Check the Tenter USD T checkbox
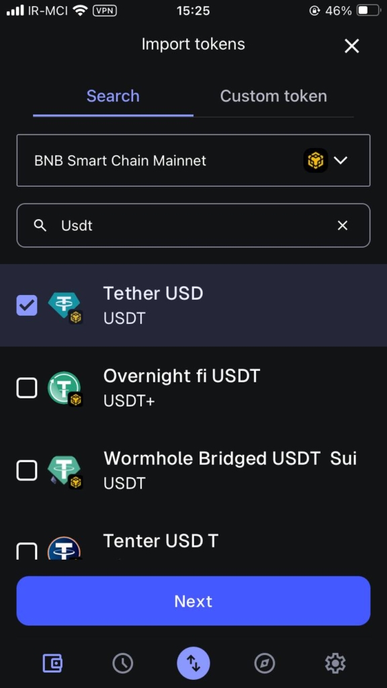 coord(27,551)
